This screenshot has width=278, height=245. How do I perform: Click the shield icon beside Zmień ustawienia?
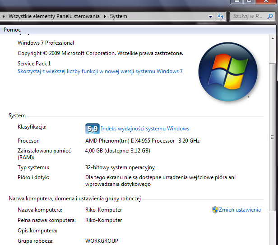tap(215, 210)
